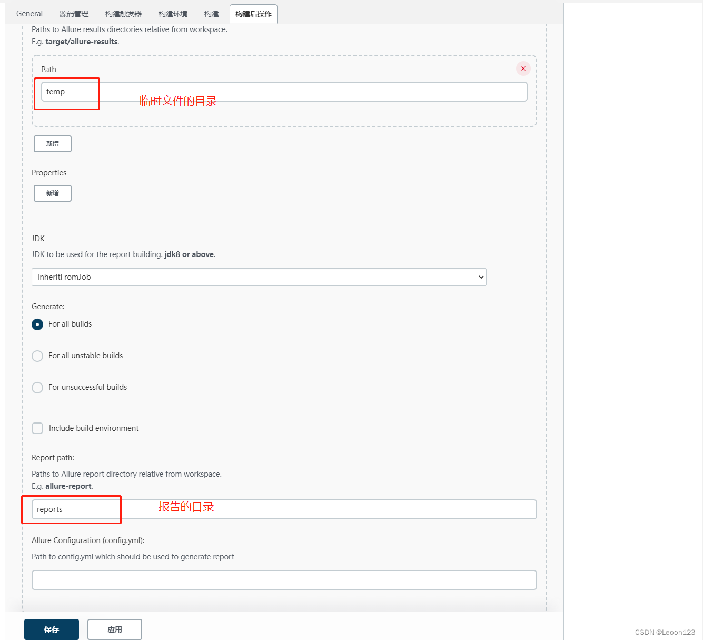The image size is (703, 640).
Task: Click Allure Configuration (config.yml): label
Action: pyautogui.click(x=88, y=540)
